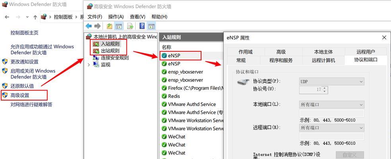391x159 pixels.
Task: Open the 协议类型 UDP dropdown
Action: pyautogui.click(x=332, y=81)
